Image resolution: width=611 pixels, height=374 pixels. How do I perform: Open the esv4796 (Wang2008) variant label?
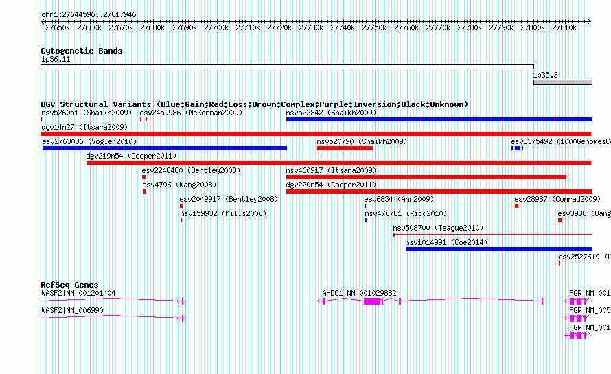pos(179,185)
